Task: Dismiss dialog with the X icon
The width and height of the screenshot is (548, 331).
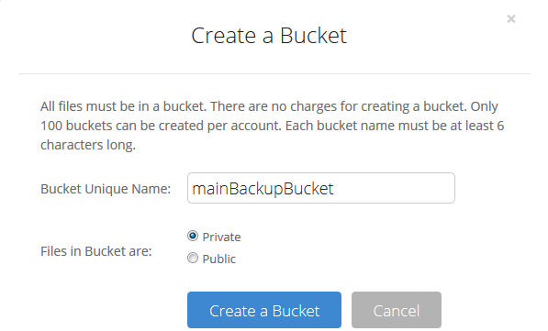Action: click(x=511, y=19)
